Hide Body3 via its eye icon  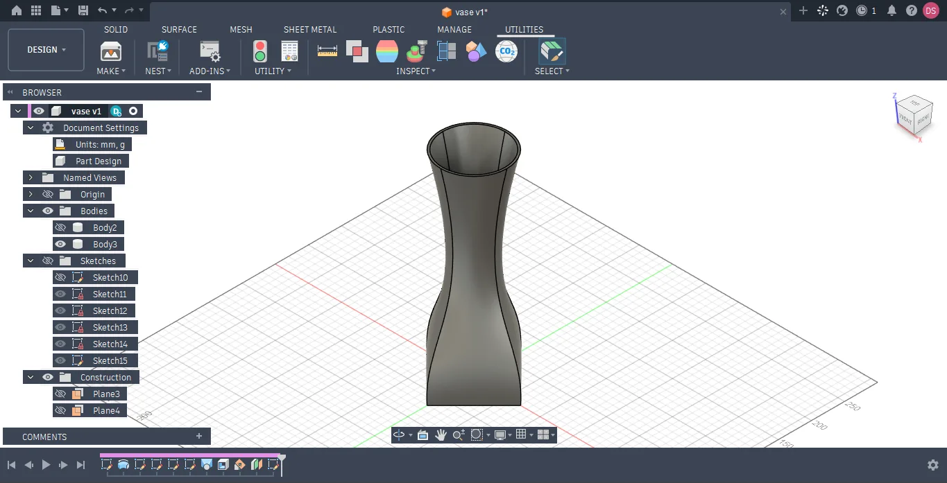(60, 244)
